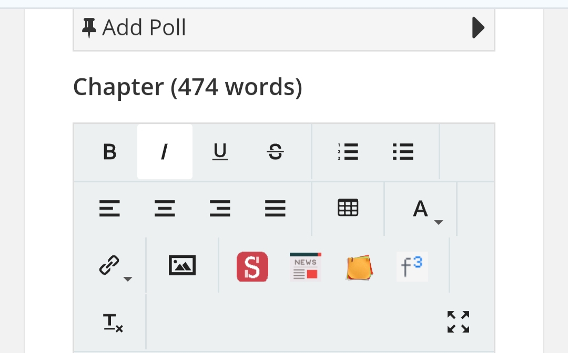Insert a numbered list
568x353 pixels.
[348, 152]
